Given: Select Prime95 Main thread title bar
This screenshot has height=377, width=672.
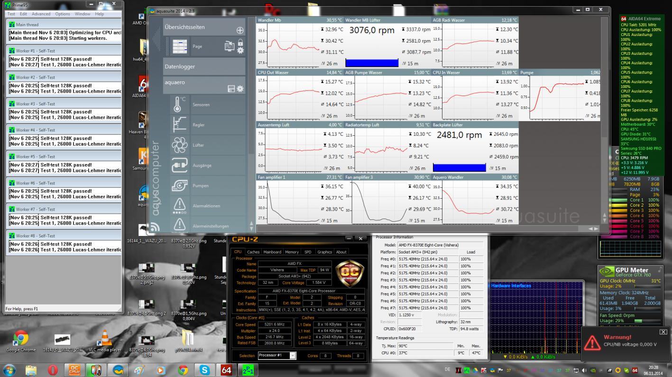Looking at the screenshot, I should (x=64, y=25).
